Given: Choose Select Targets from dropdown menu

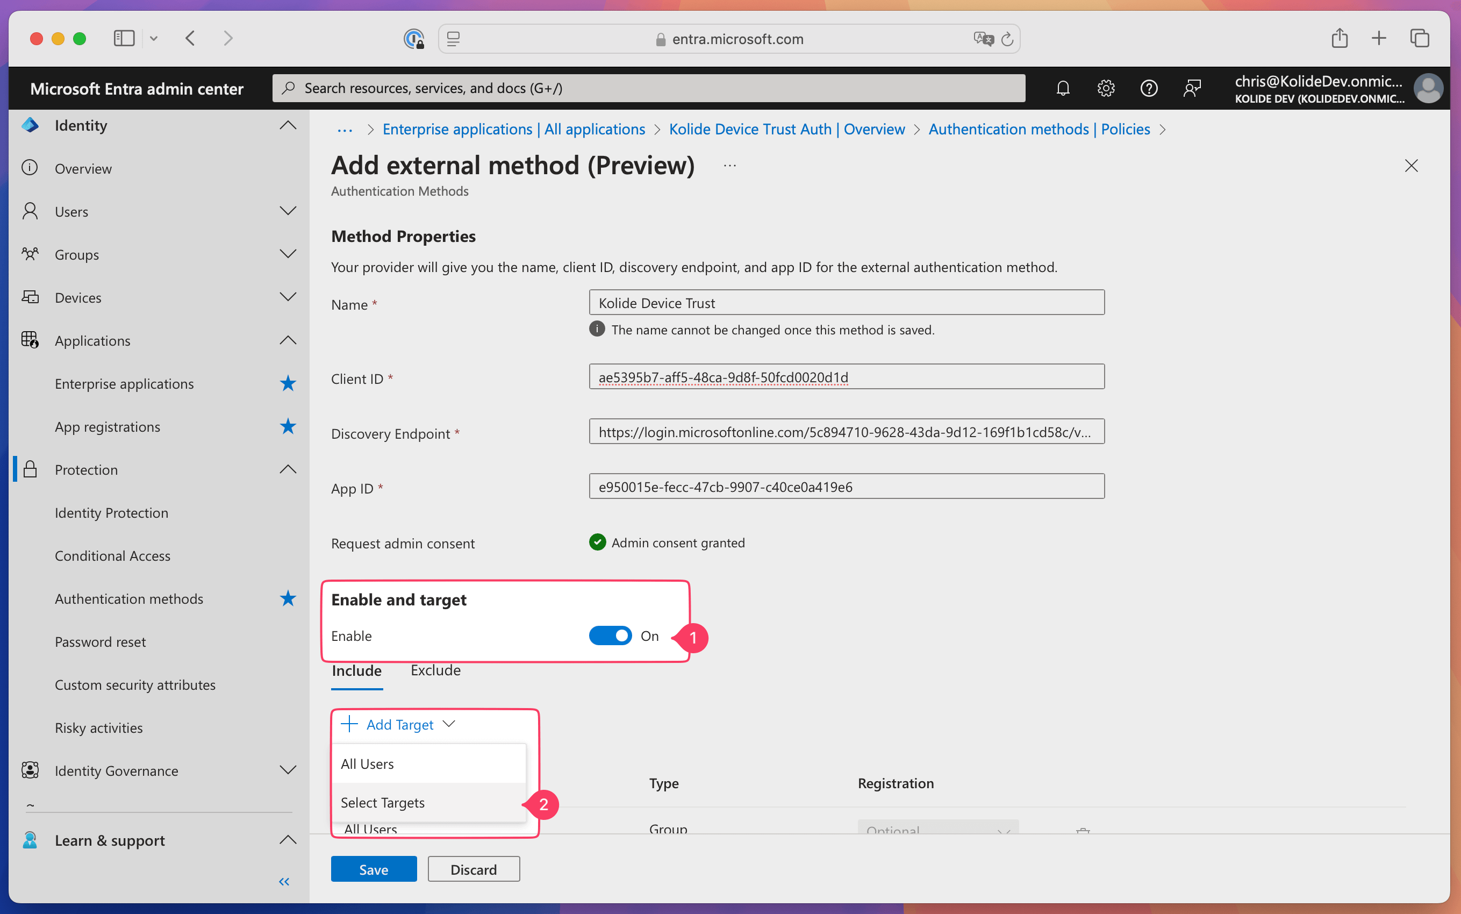Looking at the screenshot, I should pos(383,802).
